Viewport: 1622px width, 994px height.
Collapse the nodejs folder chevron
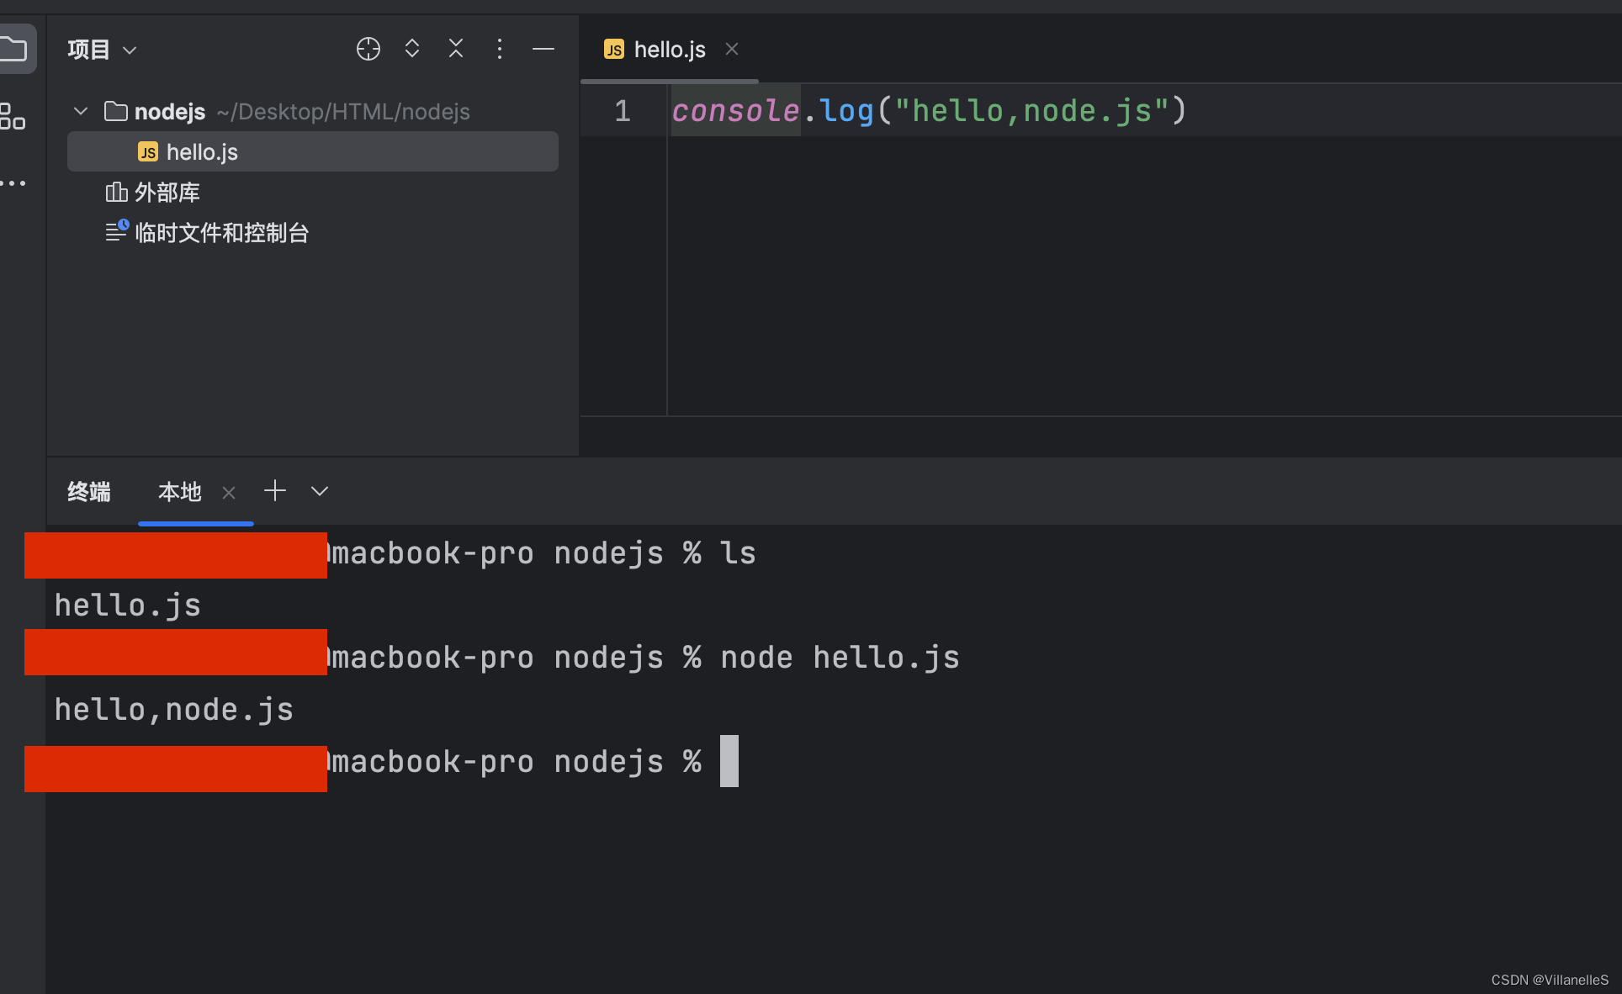click(x=81, y=111)
